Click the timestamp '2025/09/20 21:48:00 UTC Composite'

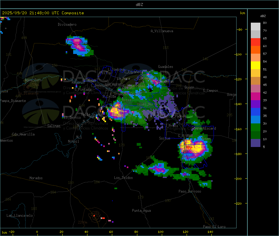tap(43, 13)
